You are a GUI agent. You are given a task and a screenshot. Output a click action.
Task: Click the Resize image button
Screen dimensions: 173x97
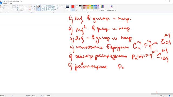point(22,8)
